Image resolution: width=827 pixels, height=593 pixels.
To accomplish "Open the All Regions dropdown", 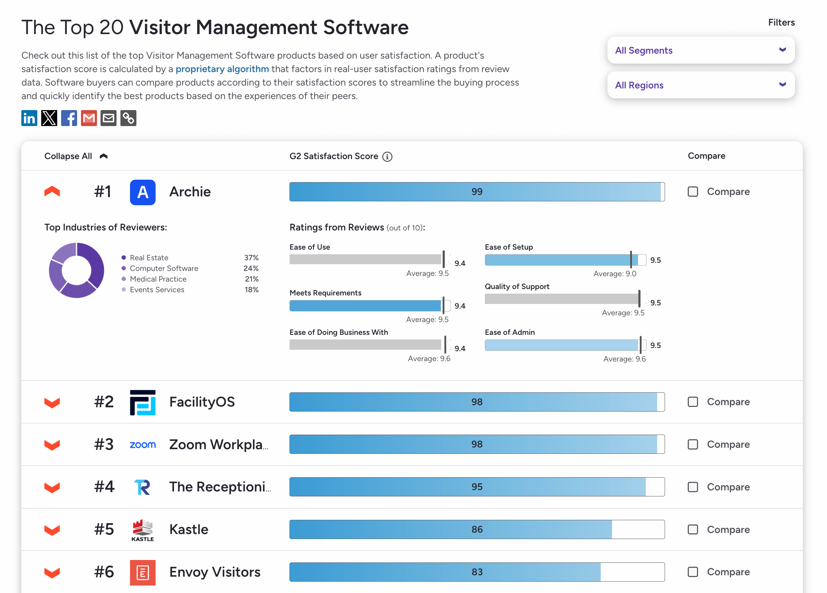I will coord(701,85).
